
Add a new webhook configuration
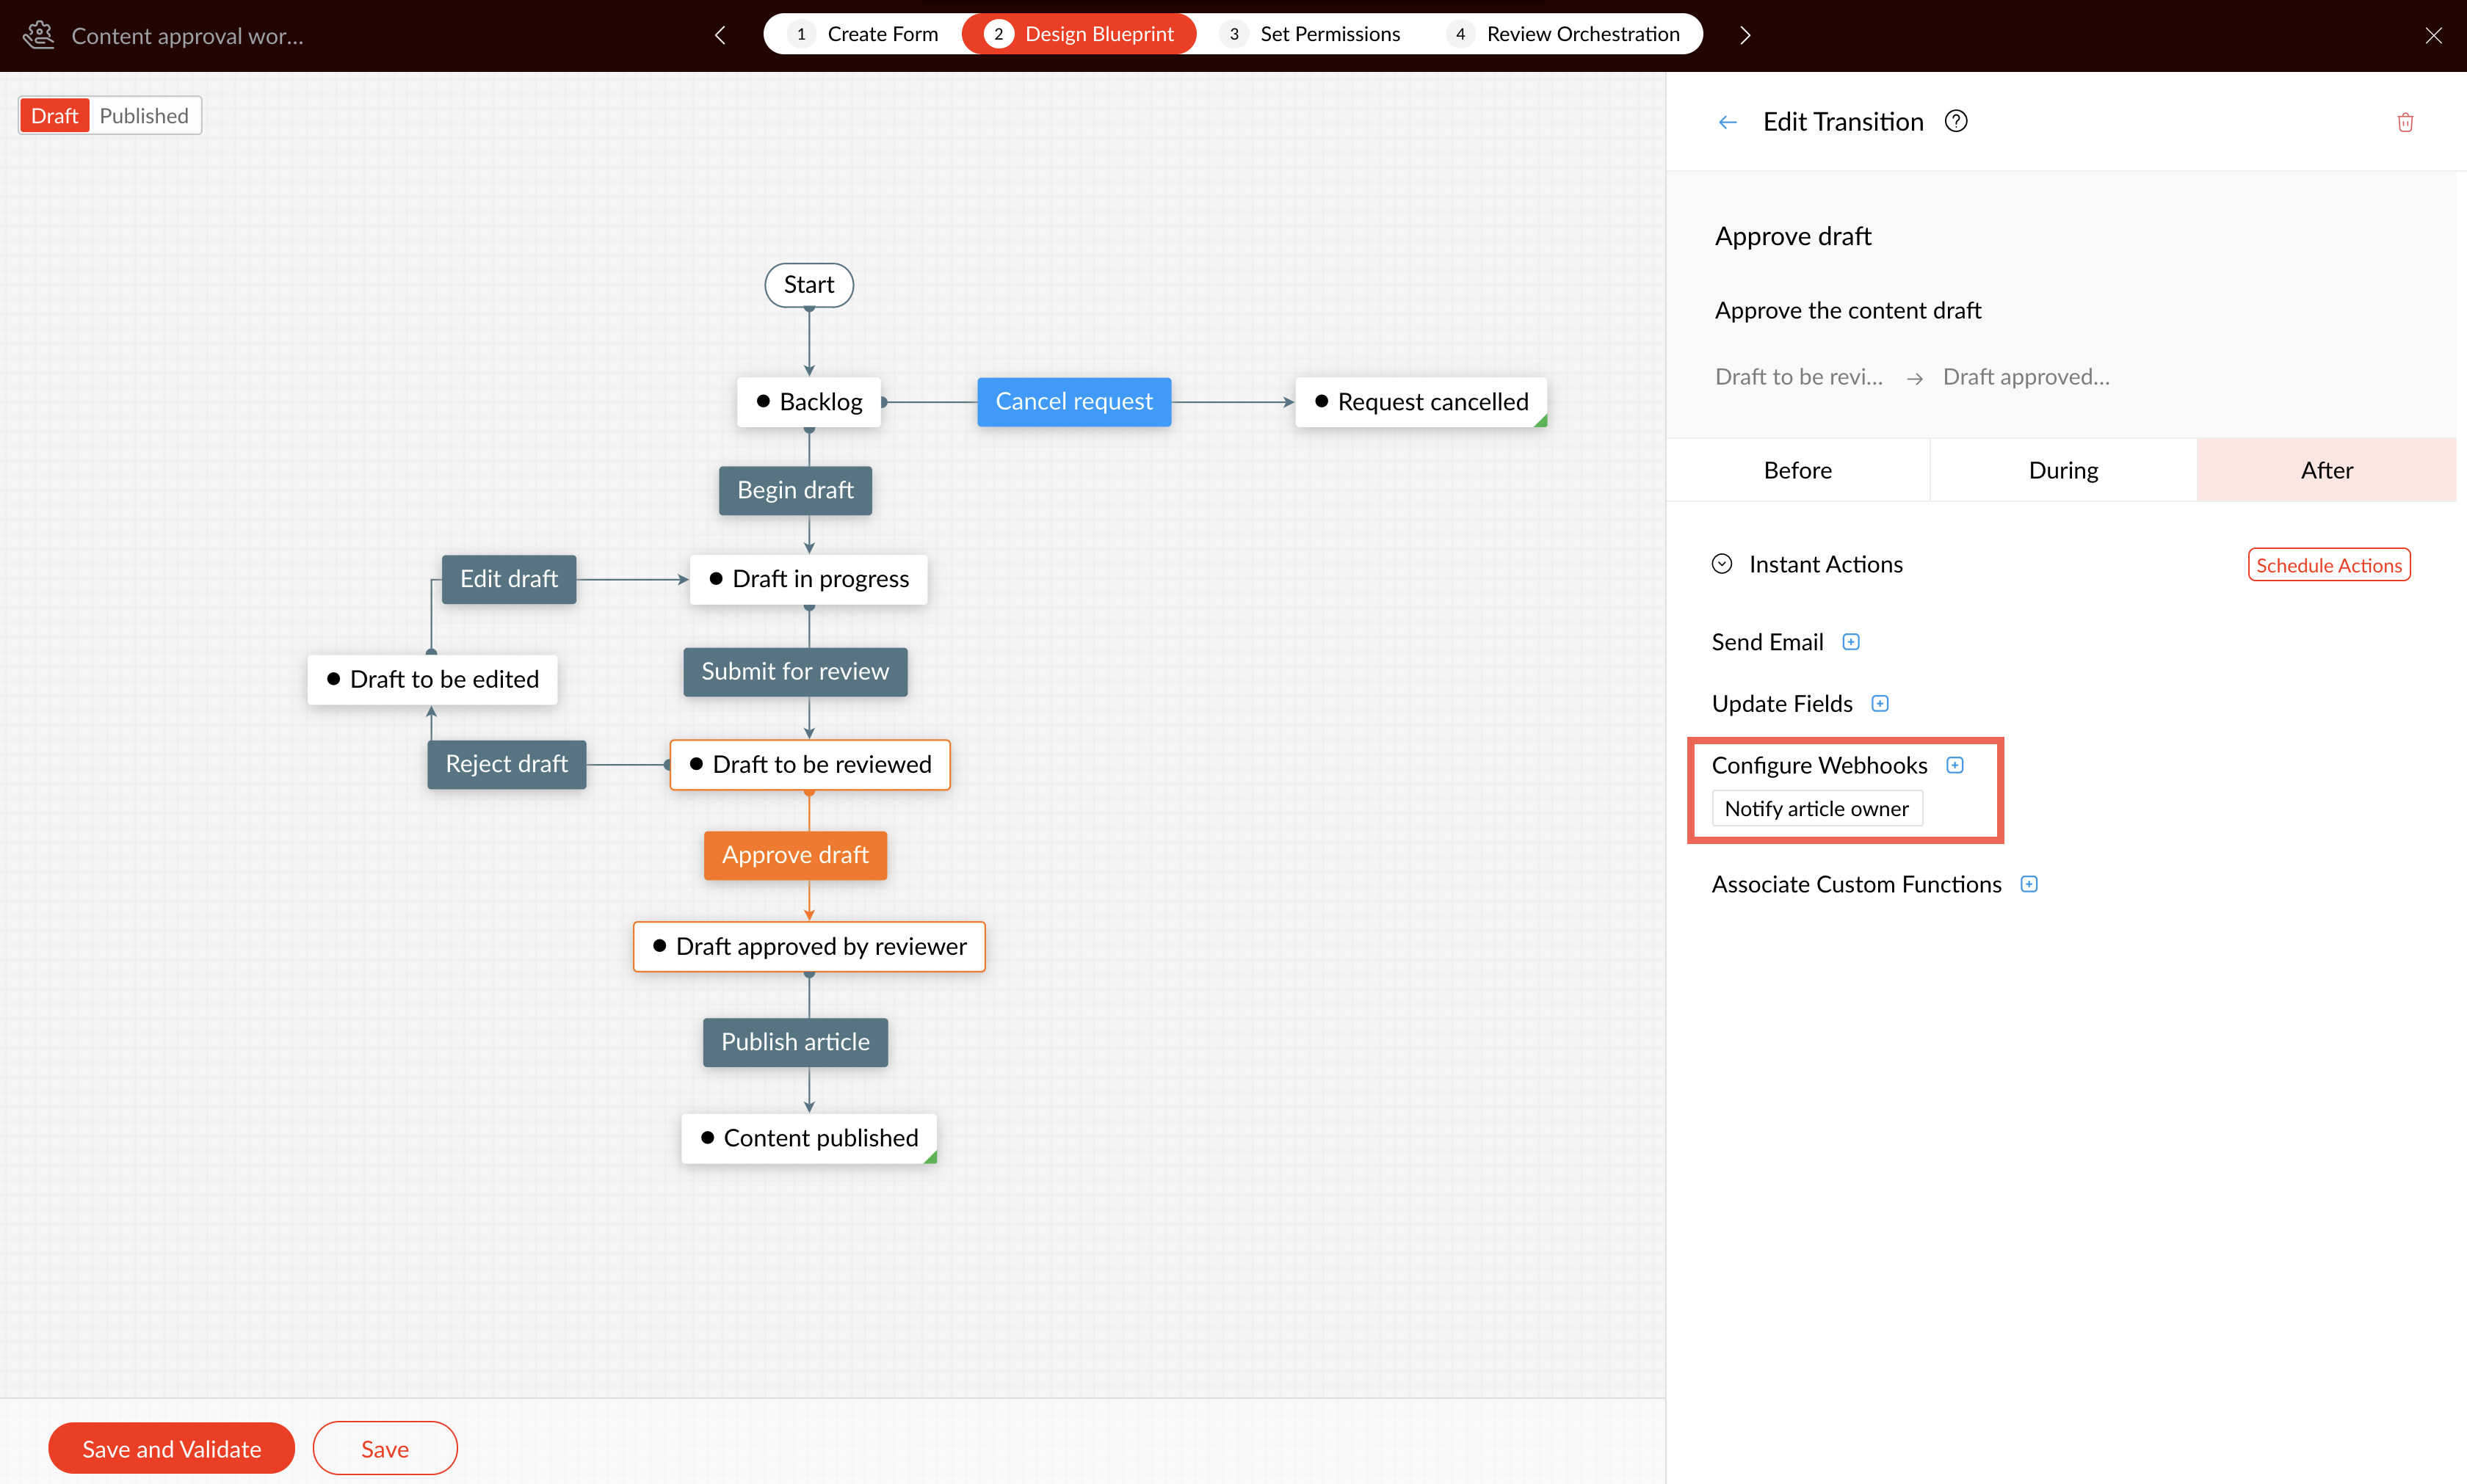pyautogui.click(x=1955, y=765)
